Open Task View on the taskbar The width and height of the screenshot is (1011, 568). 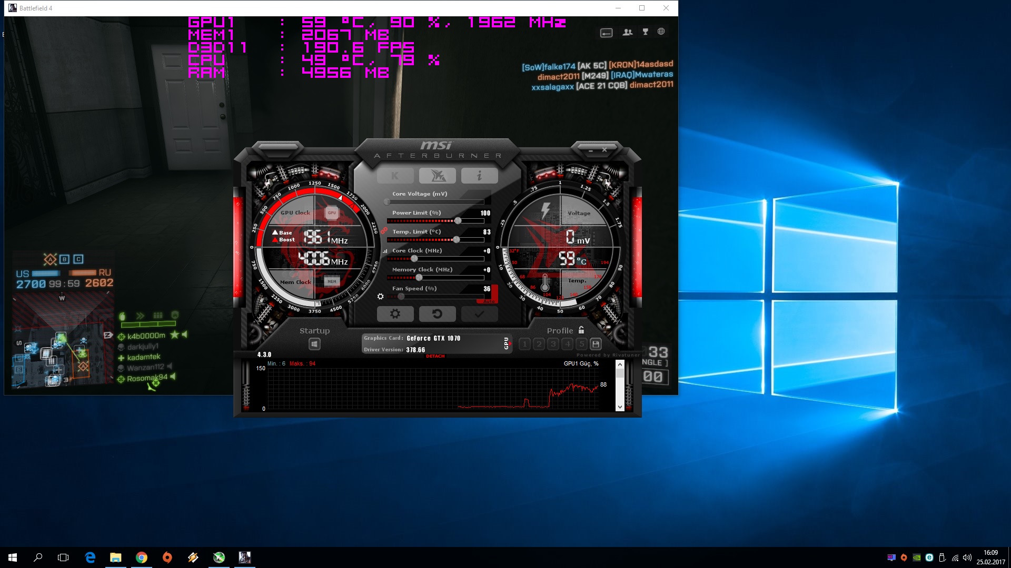pyautogui.click(x=63, y=557)
